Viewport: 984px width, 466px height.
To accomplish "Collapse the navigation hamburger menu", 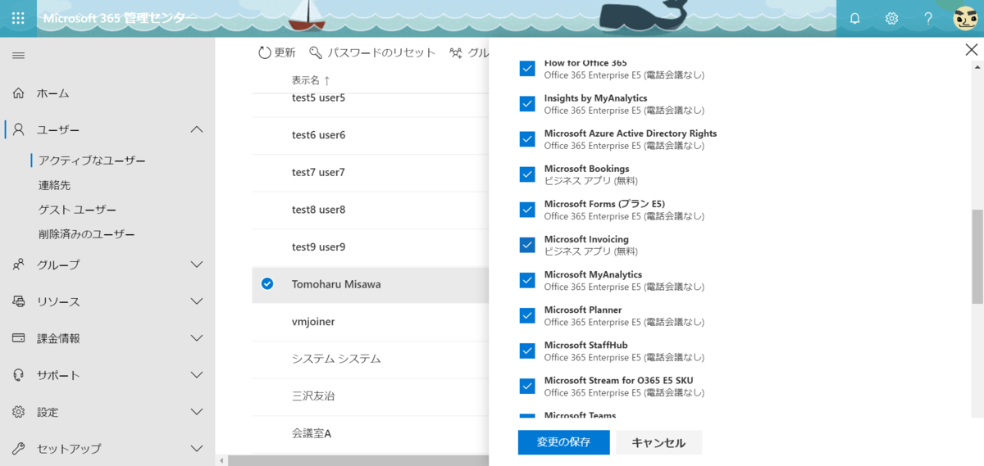I will pos(18,55).
